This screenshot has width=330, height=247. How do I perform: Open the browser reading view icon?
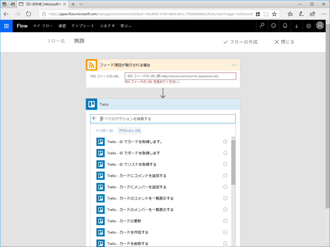pyautogui.click(x=266, y=14)
